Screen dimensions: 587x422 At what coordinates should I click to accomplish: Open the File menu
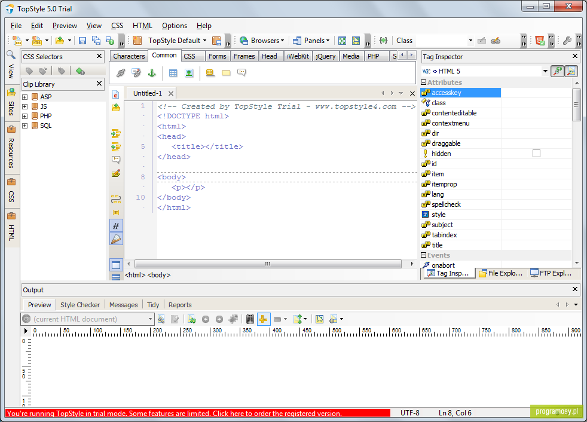(x=16, y=26)
